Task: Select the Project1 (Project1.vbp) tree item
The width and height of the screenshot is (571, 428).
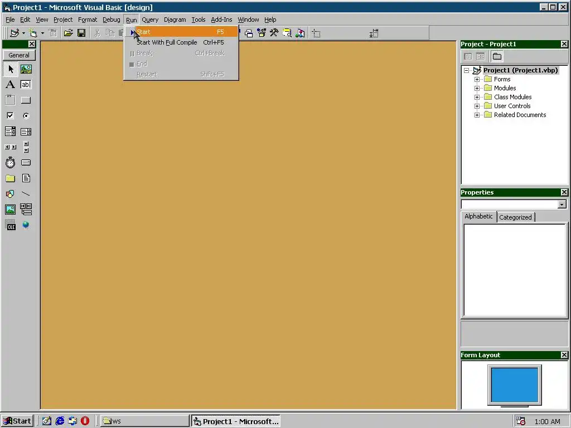Action: (x=520, y=70)
